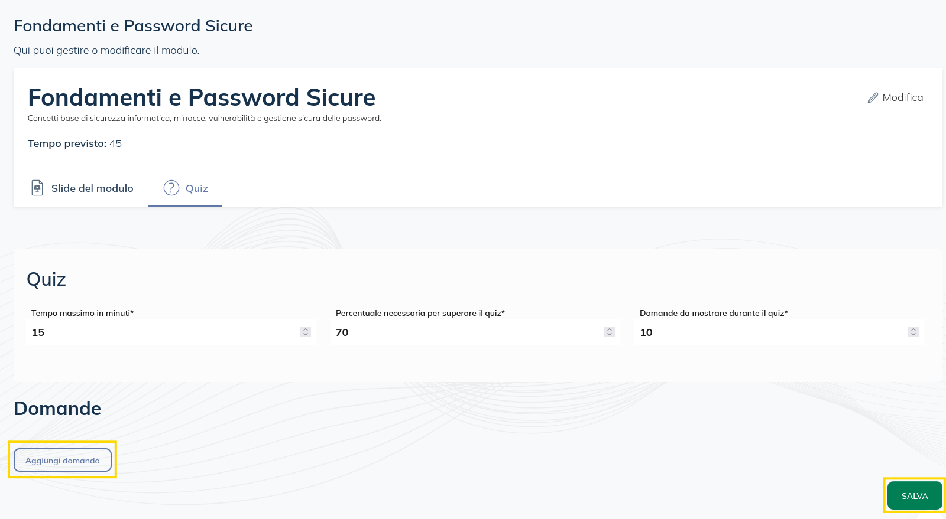The height and width of the screenshot is (519, 946).
Task: Increase the Percentuale value using its stepper arrow
Action: 609,329
